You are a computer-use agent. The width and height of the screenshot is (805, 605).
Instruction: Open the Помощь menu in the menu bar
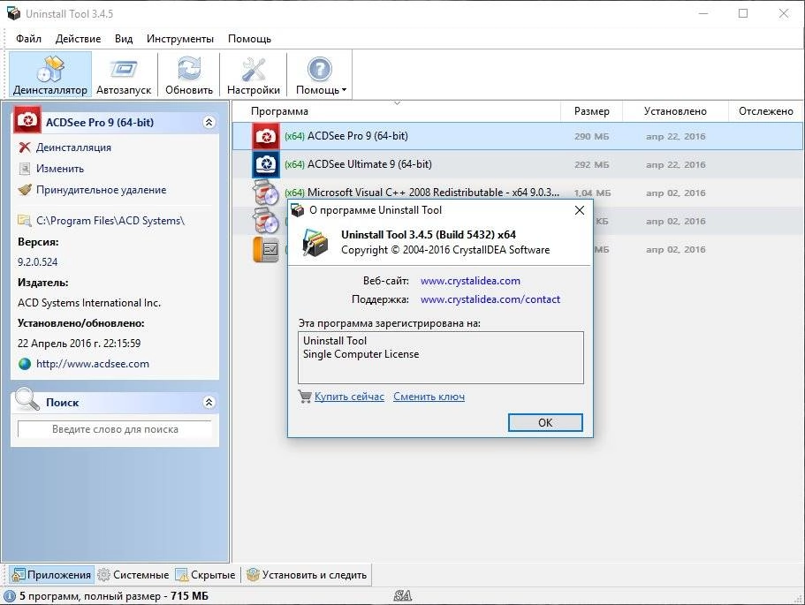[x=249, y=39]
